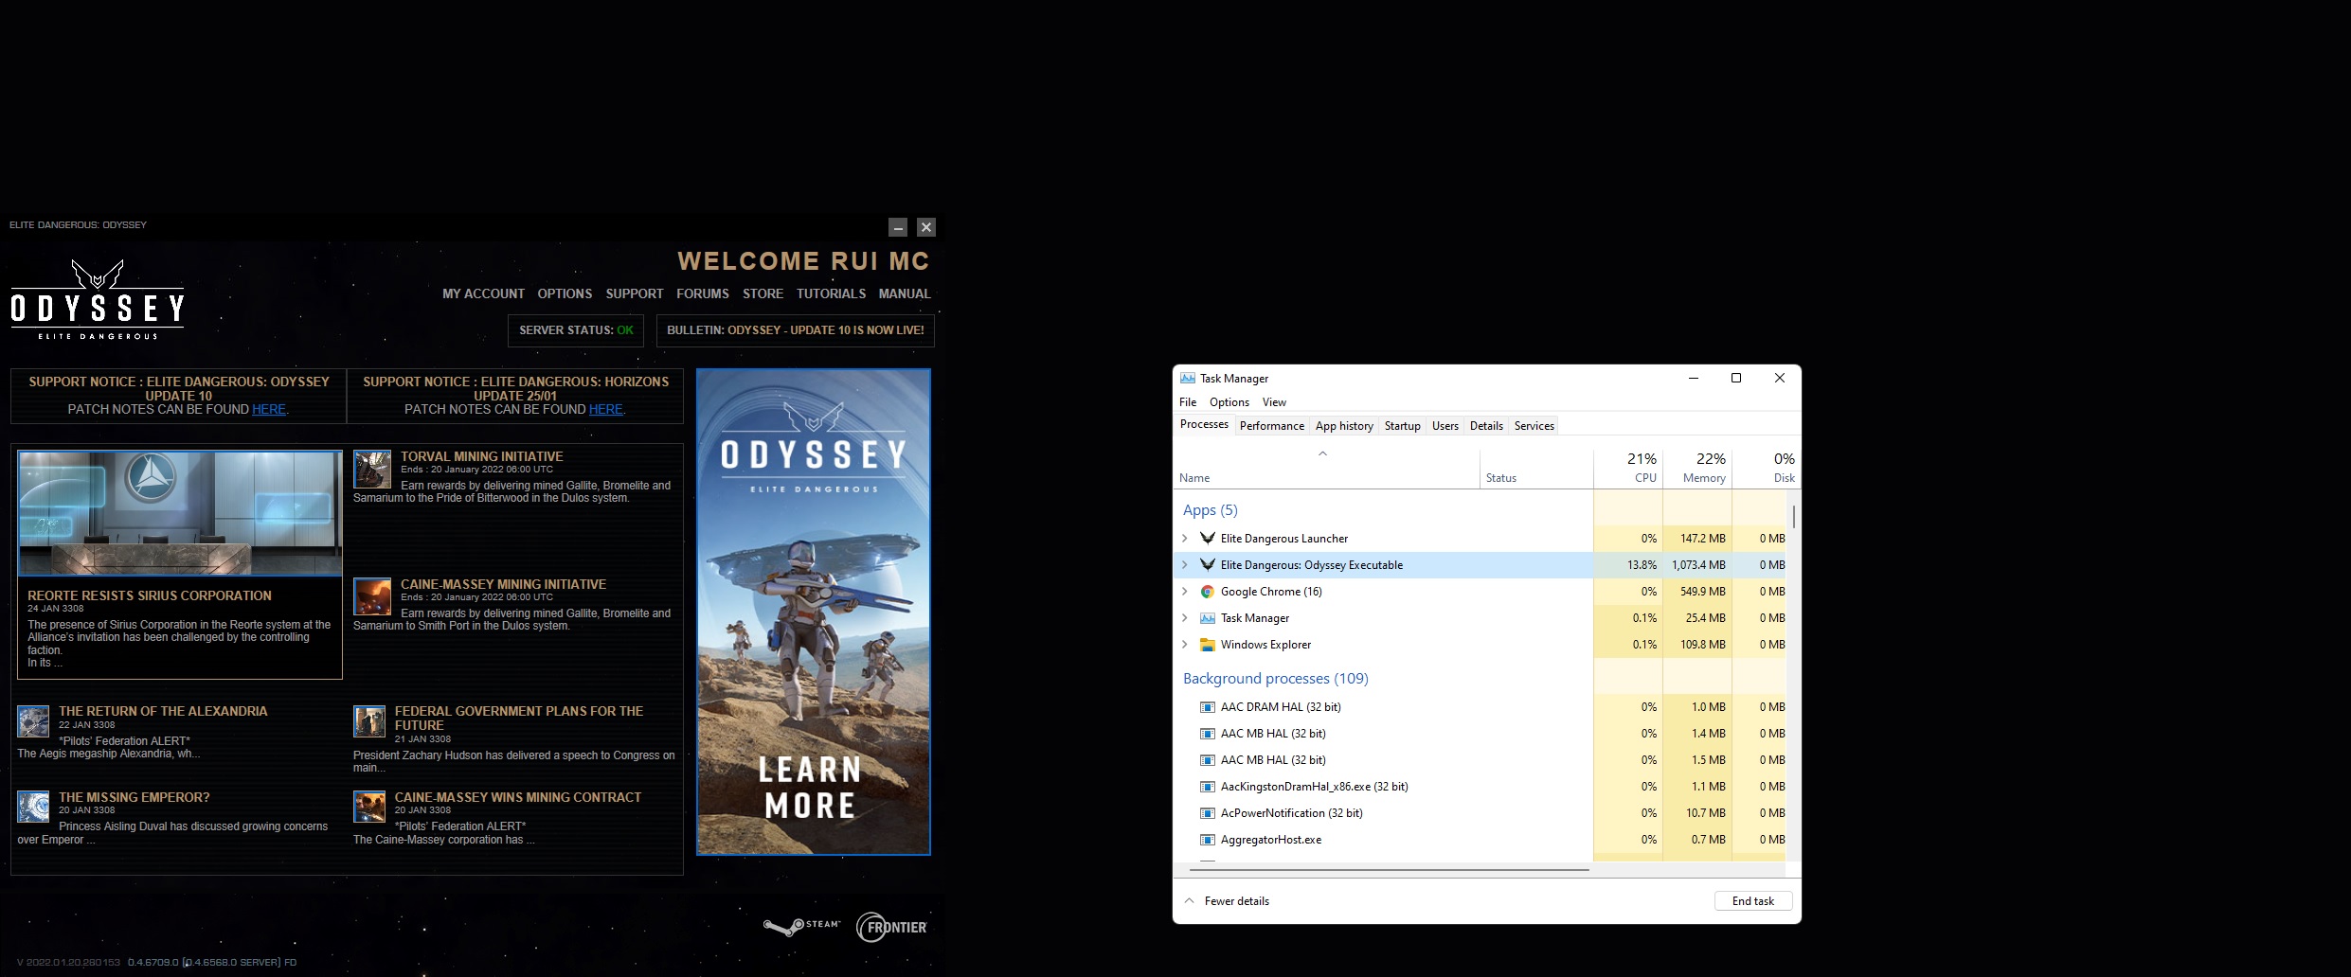
Task: Collapse Task Manager with Fewer details
Action: click(x=1228, y=901)
